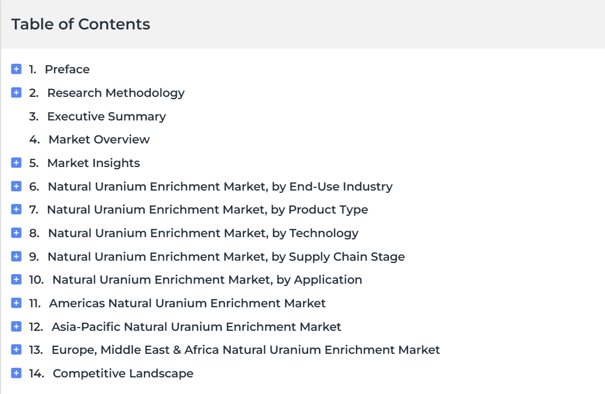Select Market Insights entry text
Screen dimensions: 605x394
93,163
